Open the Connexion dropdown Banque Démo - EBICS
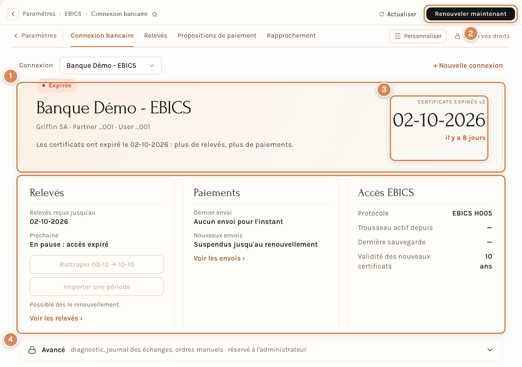Image resolution: width=522 pixels, height=367 pixels. tap(111, 66)
